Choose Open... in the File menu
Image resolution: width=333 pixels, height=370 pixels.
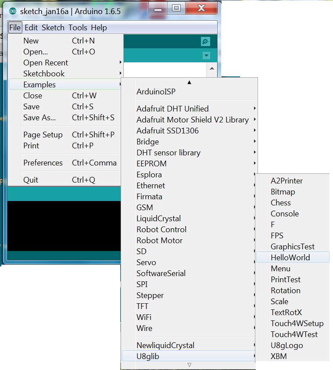(65, 52)
